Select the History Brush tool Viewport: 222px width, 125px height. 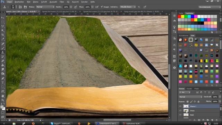tap(3, 57)
